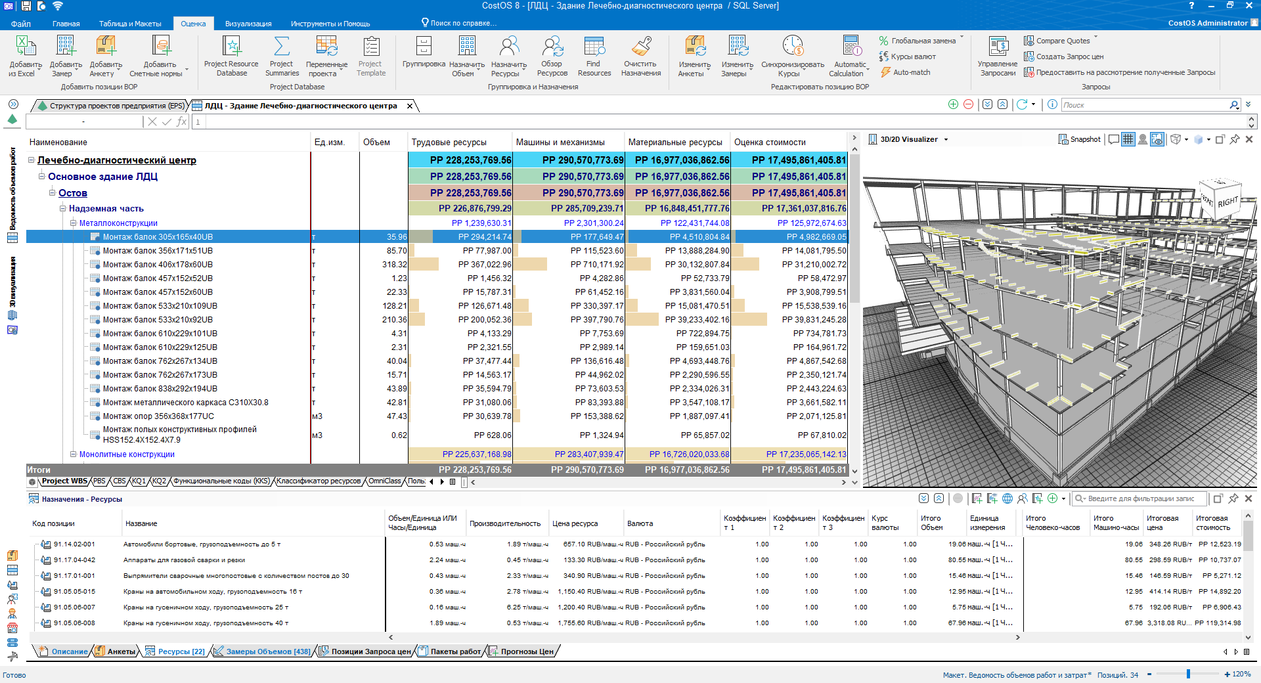The width and height of the screenshot is (1261, 683).
Task: Click Создать Запрос цен
Action: [x=1063, y=56]
